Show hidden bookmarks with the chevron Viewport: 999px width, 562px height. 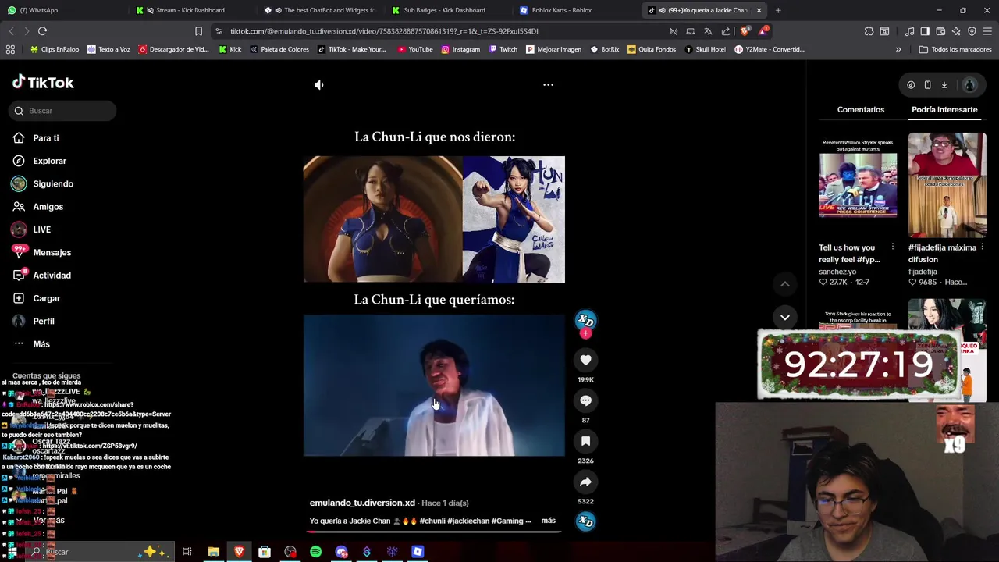[x=898, y=49]
